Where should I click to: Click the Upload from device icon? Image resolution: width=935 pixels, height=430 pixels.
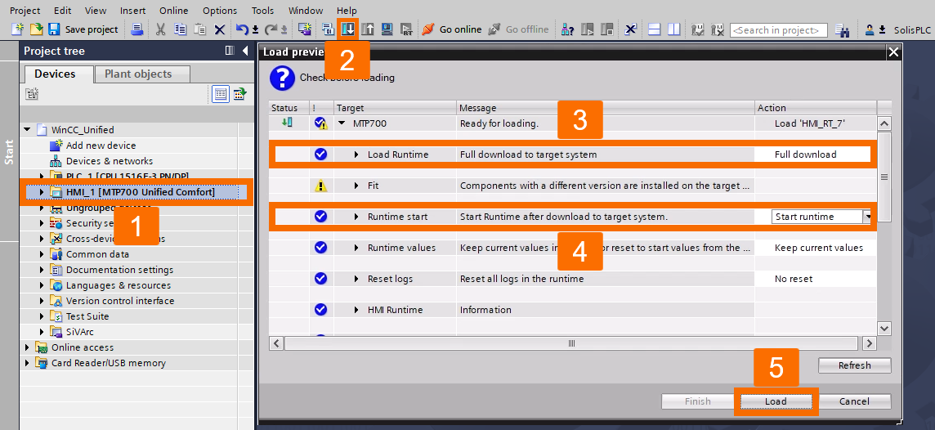click(367, 29)
